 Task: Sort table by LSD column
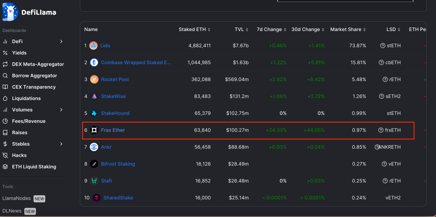(394, 29)
